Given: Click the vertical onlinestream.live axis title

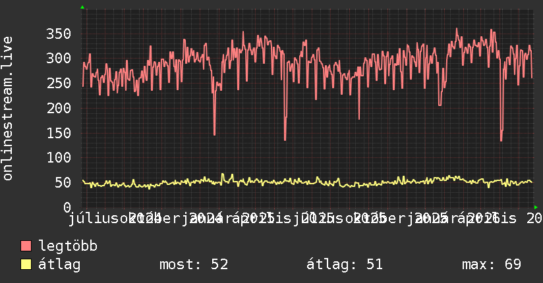Looking at the screenshot, I should pos(7,109).
